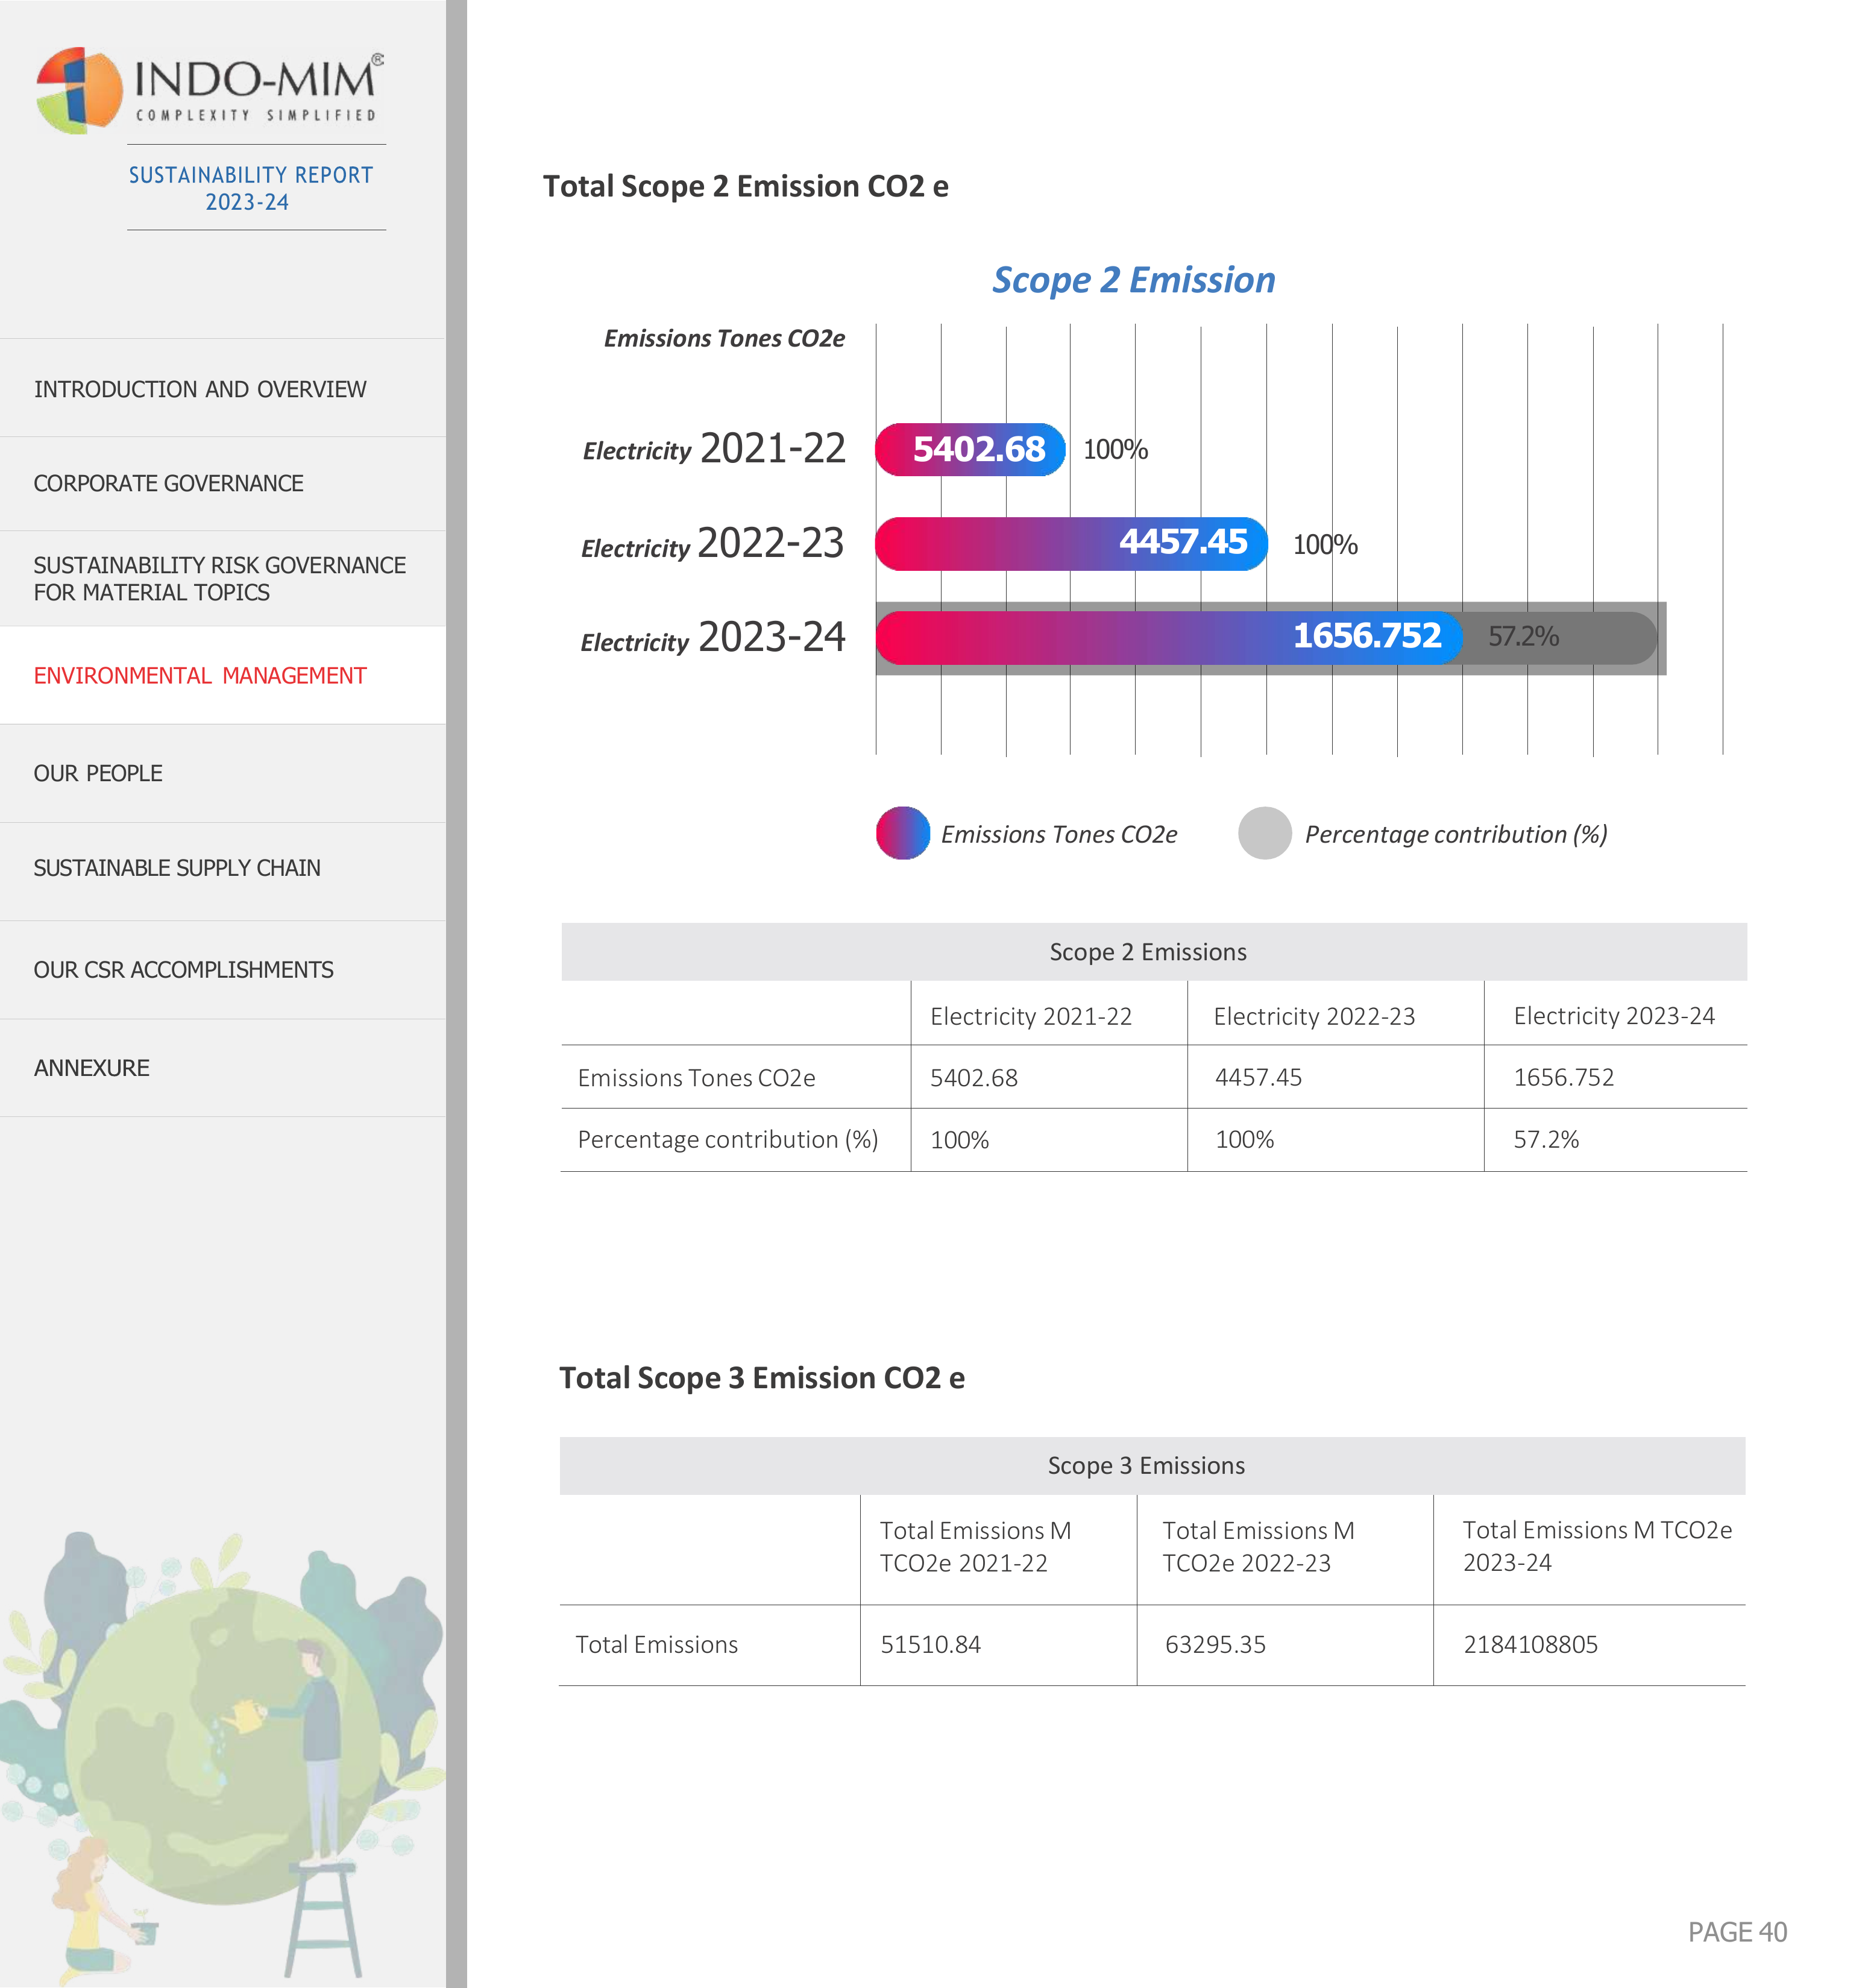Click table cell 57.2%
Screen dimensions: 1871x1988
click(1546, 1140)
